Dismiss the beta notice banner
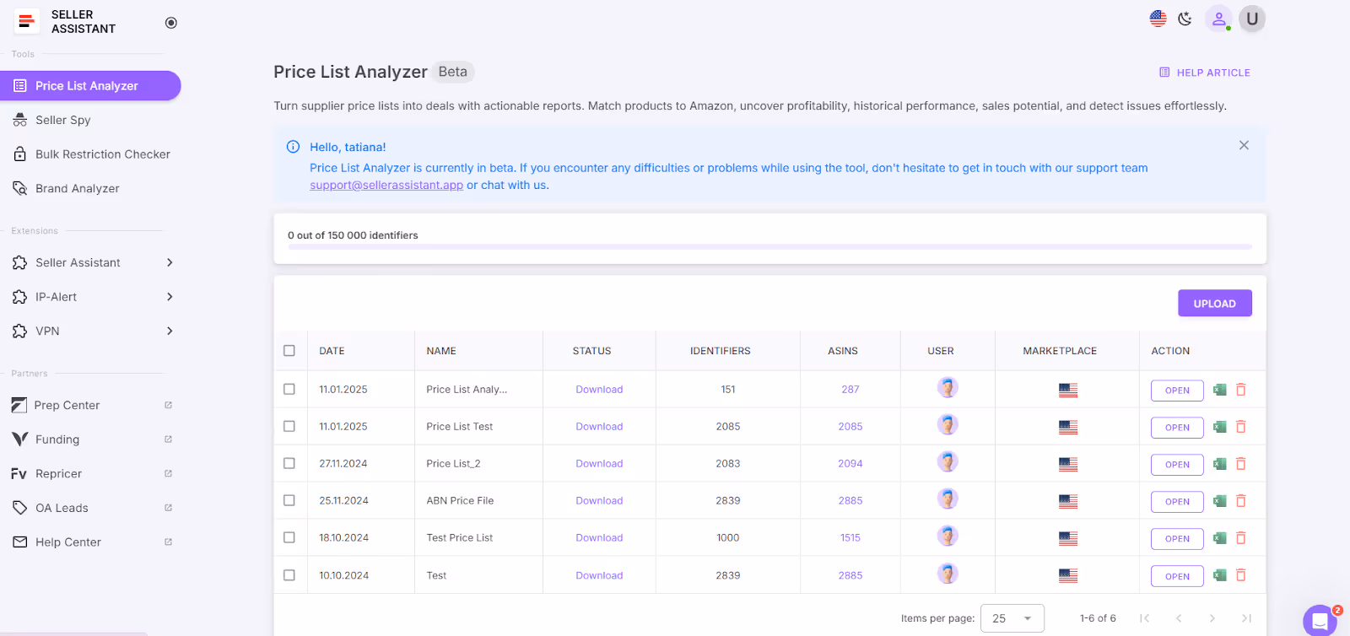 click(1244, 145)
